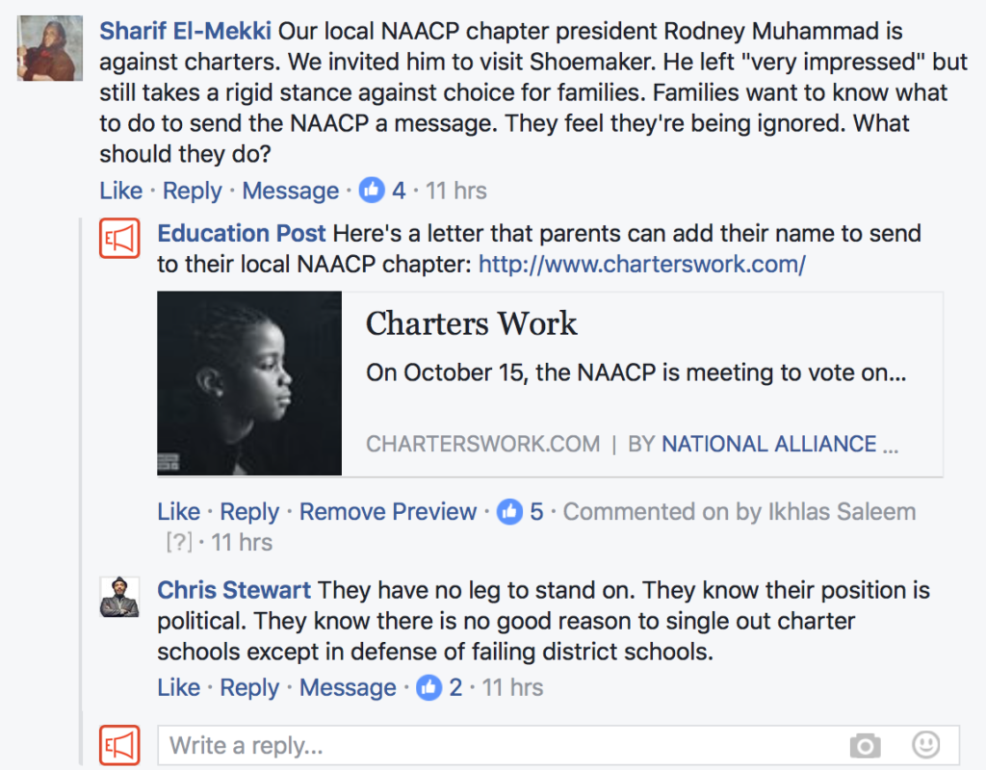Open Chris Stewart's profile name link

point(234,590)
